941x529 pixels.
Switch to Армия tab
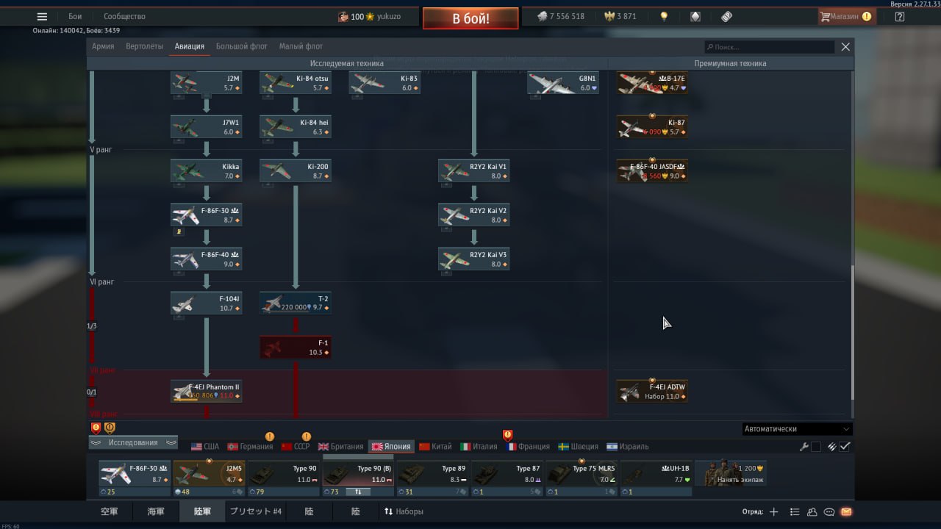pos(103,46)
